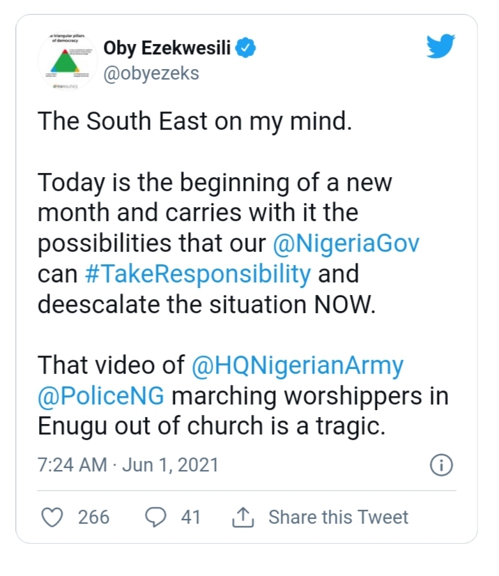499x576 pixels.
Task: Like the tweet with the heart icon
Action: tap(53, 517)
